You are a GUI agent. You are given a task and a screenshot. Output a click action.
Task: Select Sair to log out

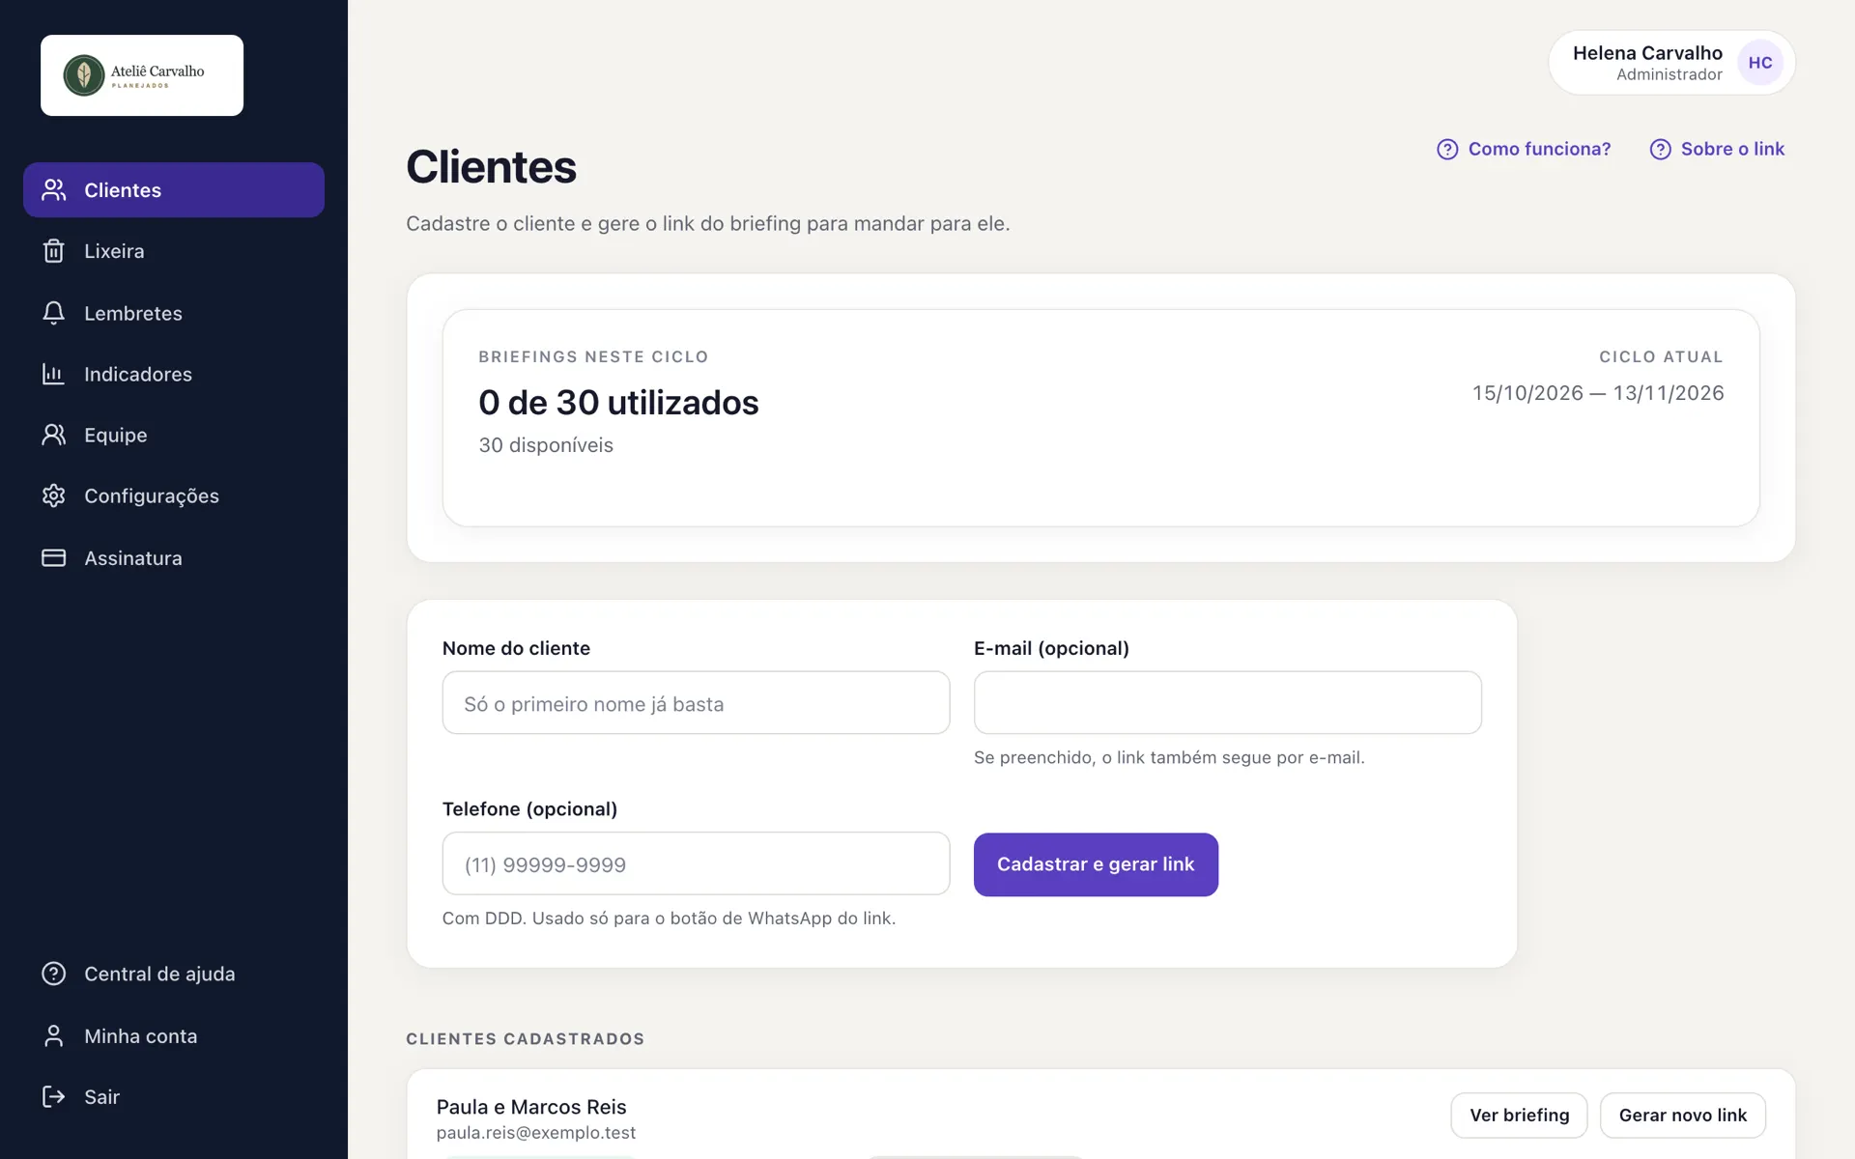tap(174, 1096)
